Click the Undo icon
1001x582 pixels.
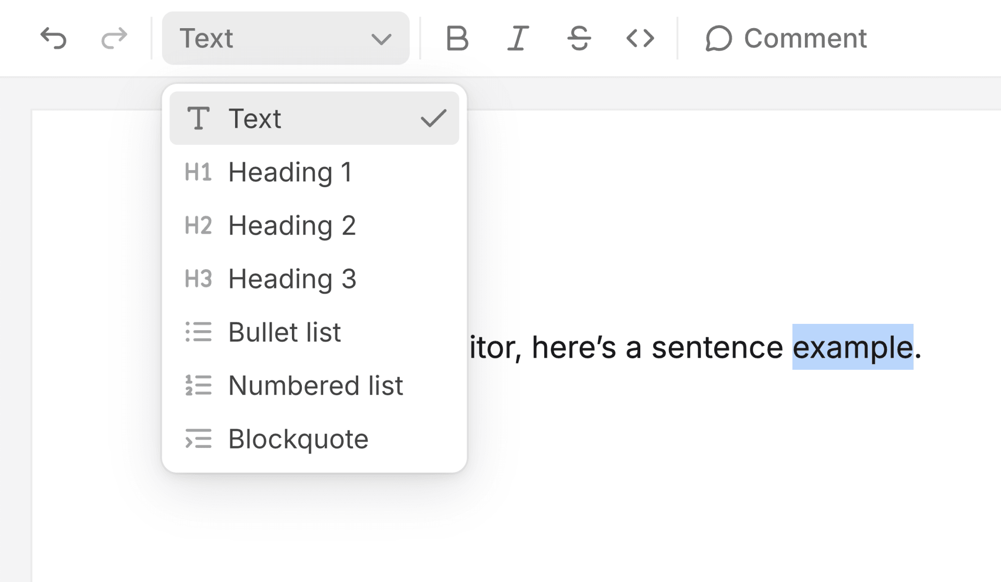[x=55, y=38]
